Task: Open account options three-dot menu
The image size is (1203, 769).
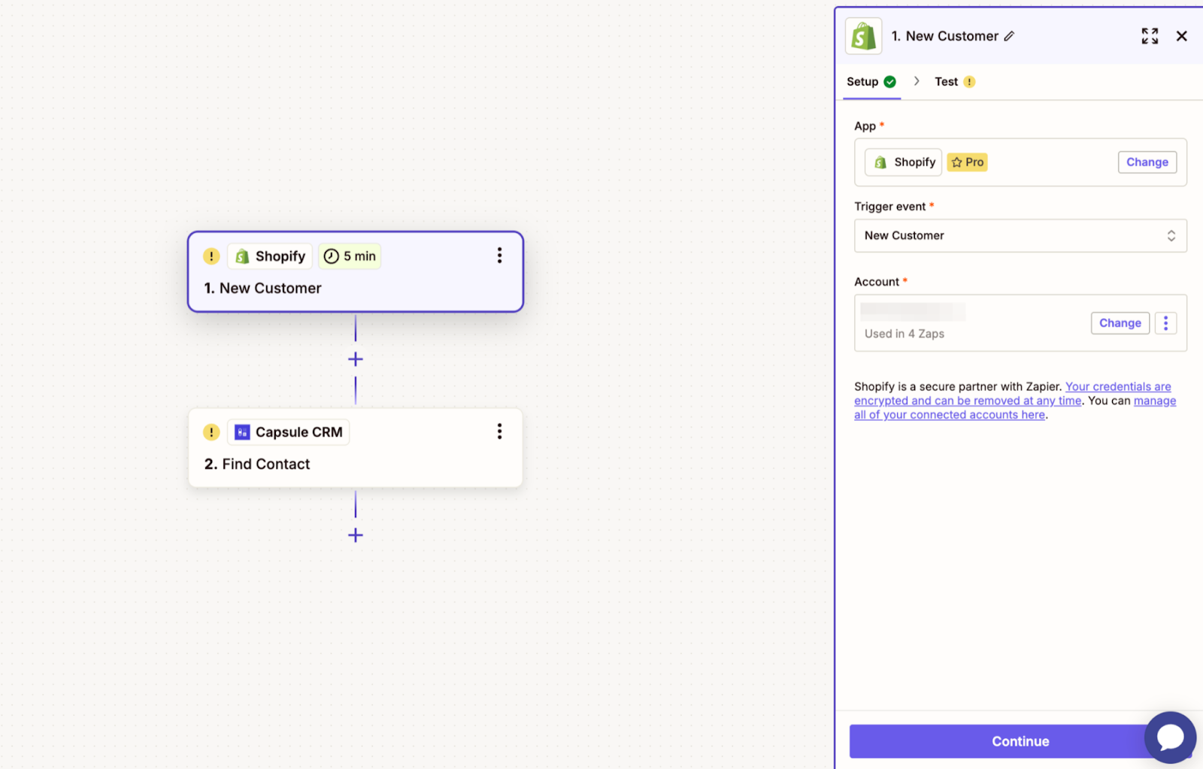Action: tap(1165, 323)
